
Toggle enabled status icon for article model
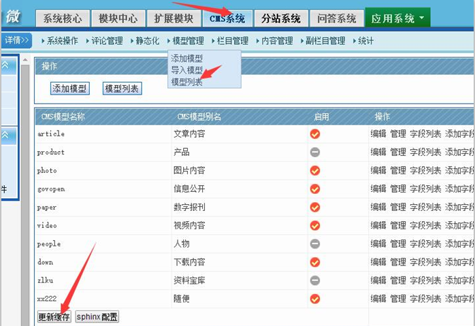coord(315,134)
